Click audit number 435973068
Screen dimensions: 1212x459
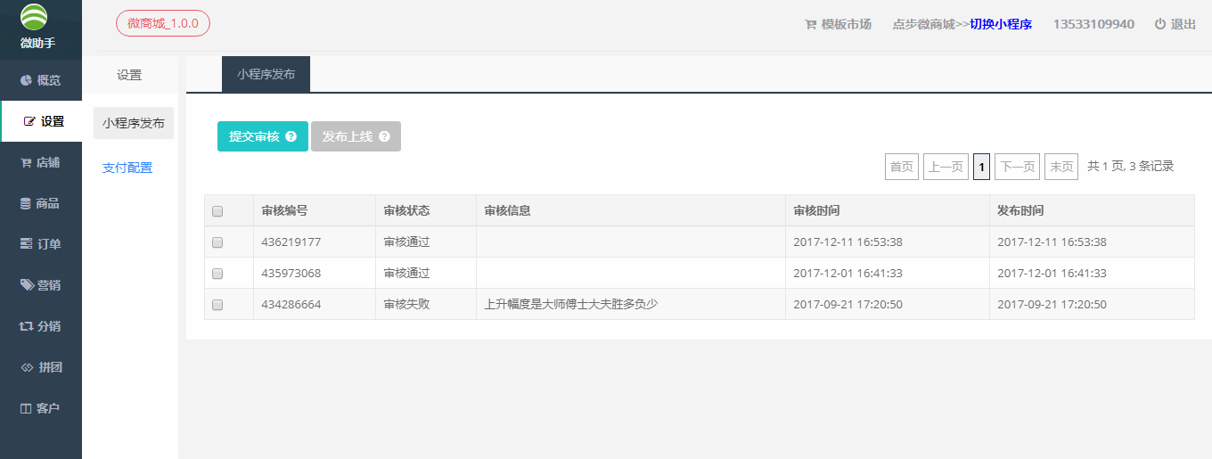click(291, 274)
